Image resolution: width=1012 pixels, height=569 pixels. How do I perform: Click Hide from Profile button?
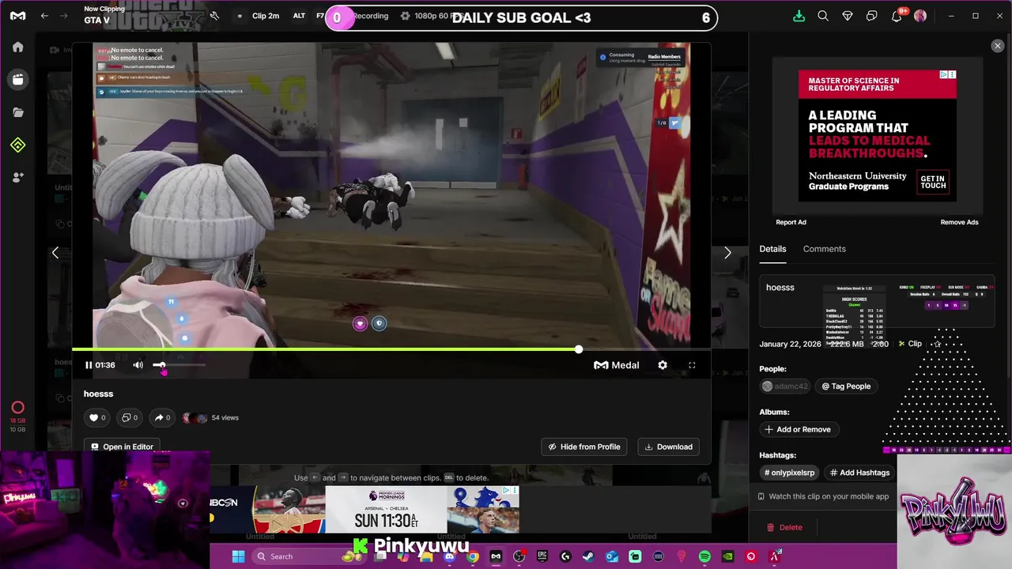pyautogui.click(x=584, y=447)
